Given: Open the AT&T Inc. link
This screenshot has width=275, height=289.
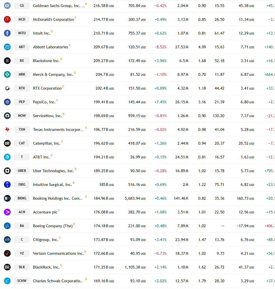Looking at the screenshot, I should [41, 157].
